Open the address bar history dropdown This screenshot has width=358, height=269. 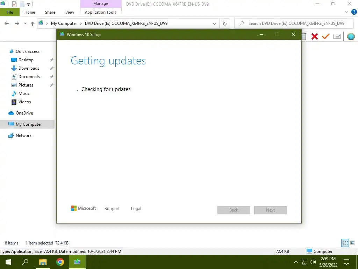(x=214, y=23)
